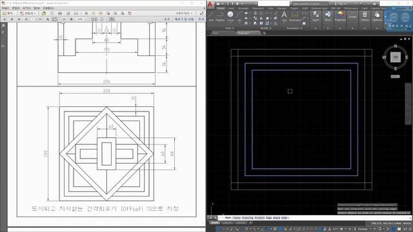Image resolution: width=413 pixels, height=232 pixels.
Task: Choose the Crossing option in command line
Action: point(247,218)
